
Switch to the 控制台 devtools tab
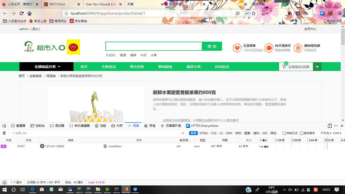(37, 126)
